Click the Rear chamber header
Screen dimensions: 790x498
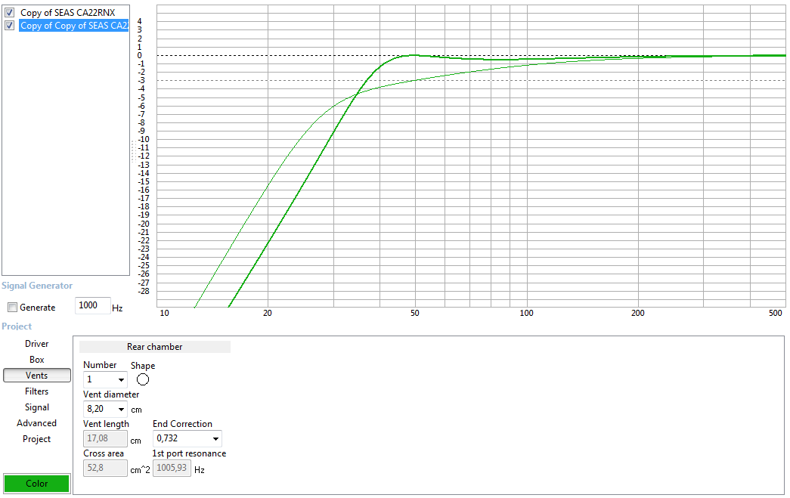point(155,346)
